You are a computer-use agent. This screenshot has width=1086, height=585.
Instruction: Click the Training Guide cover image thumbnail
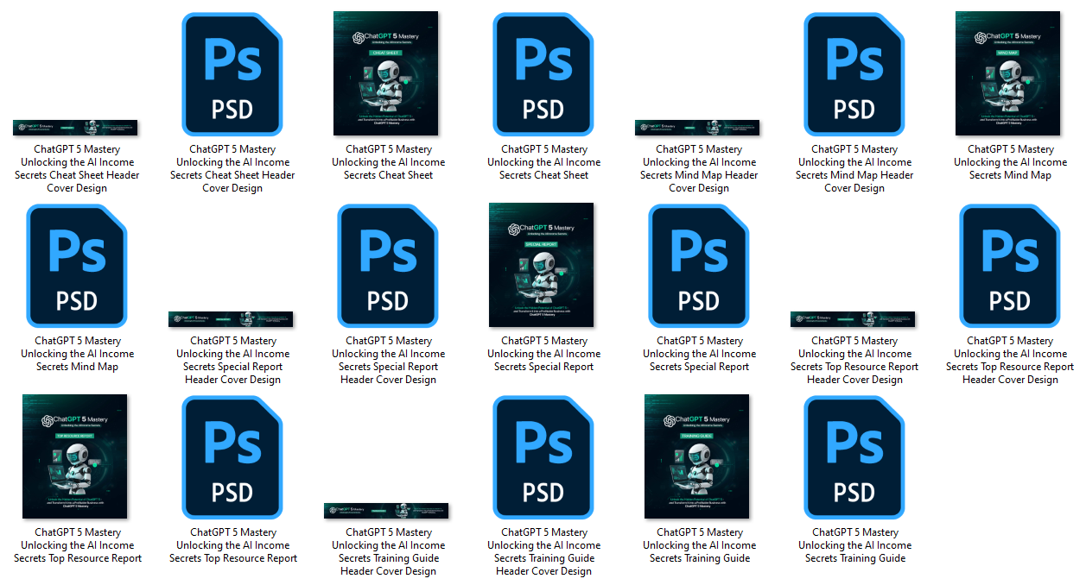coord(696,456)
